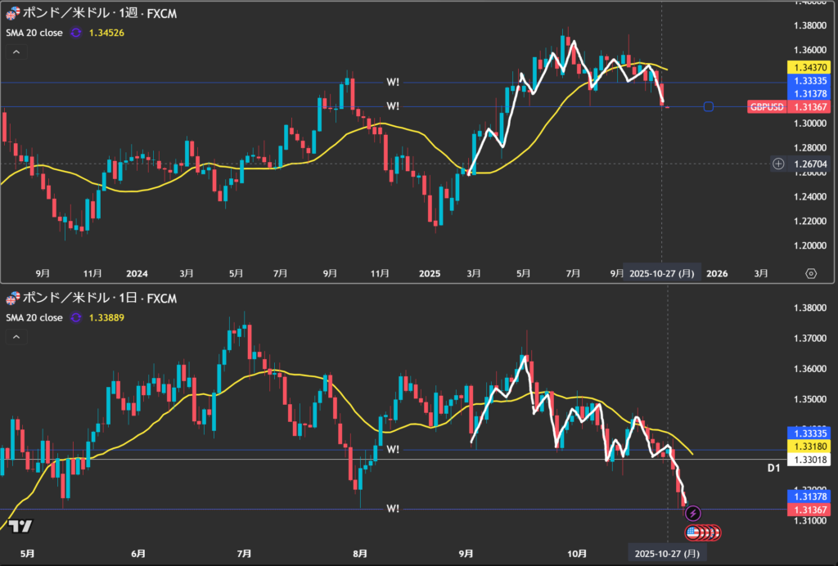Click the yellow 1.34370 SMA price label
This screenshot has width=838, height=566.
pyautogui.click(x=809, y=66)
